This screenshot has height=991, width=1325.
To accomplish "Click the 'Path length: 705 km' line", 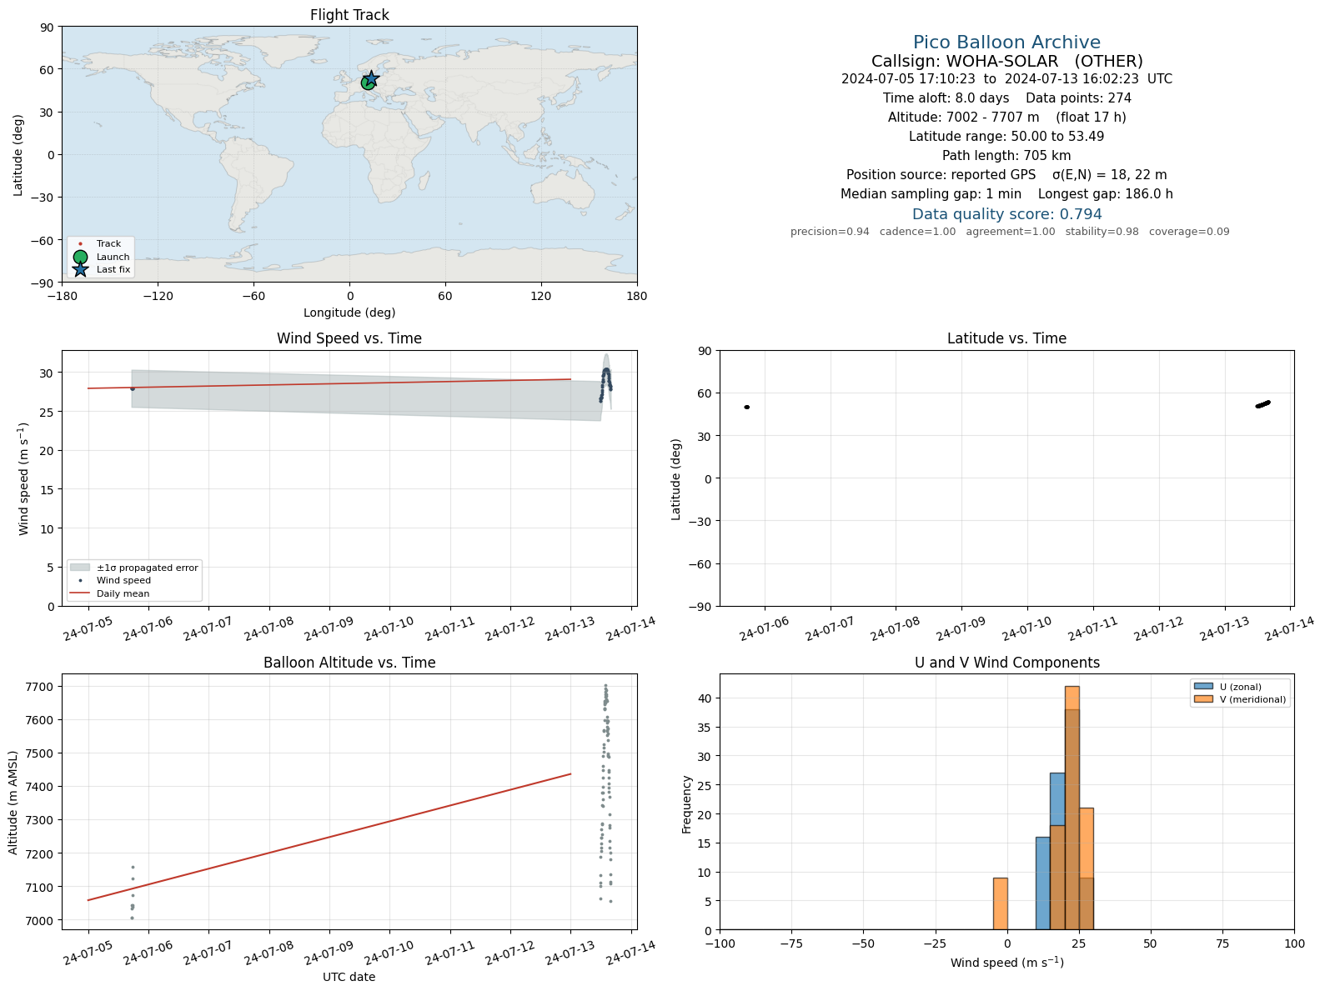I will 1006,156.
